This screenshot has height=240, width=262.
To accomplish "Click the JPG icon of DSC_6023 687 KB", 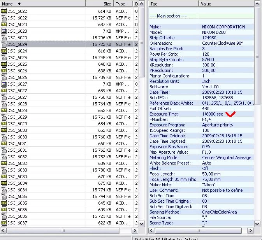I will click(x=4, y=25).
